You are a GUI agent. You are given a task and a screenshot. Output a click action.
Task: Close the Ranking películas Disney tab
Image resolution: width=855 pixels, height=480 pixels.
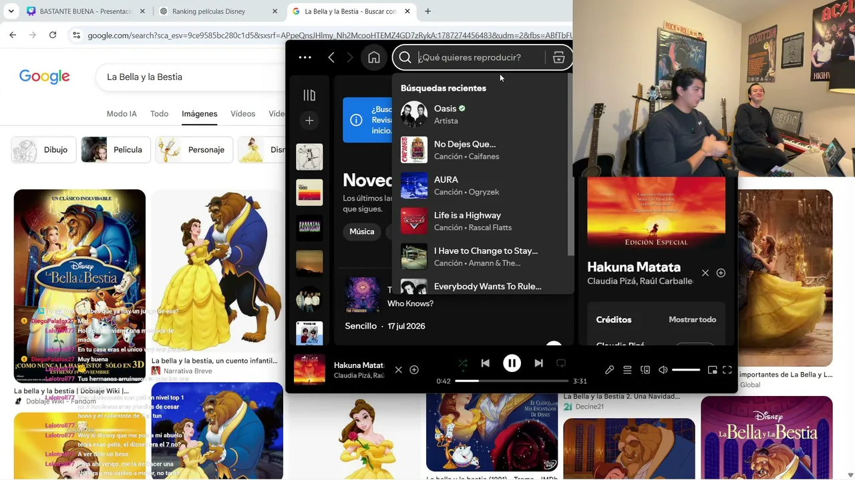[275, 11]
